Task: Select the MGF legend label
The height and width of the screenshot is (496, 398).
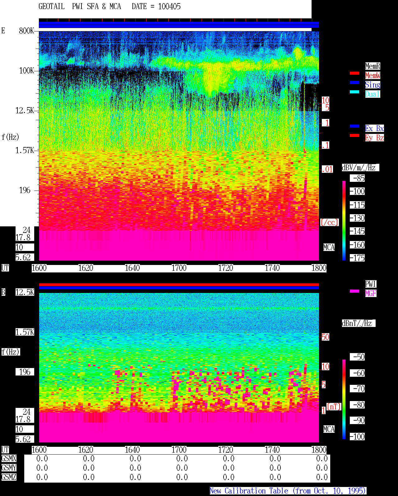Action: [371, 293]
